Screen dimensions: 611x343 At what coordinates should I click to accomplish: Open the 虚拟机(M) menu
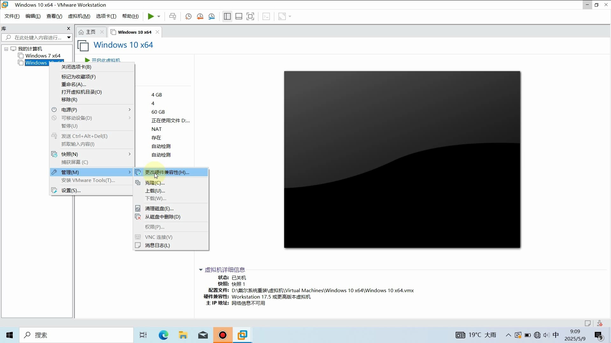tap(79, 16)
